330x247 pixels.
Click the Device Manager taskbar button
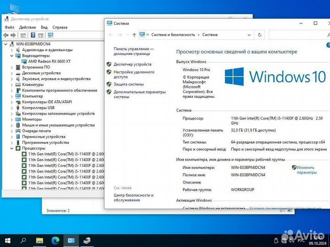87,241
